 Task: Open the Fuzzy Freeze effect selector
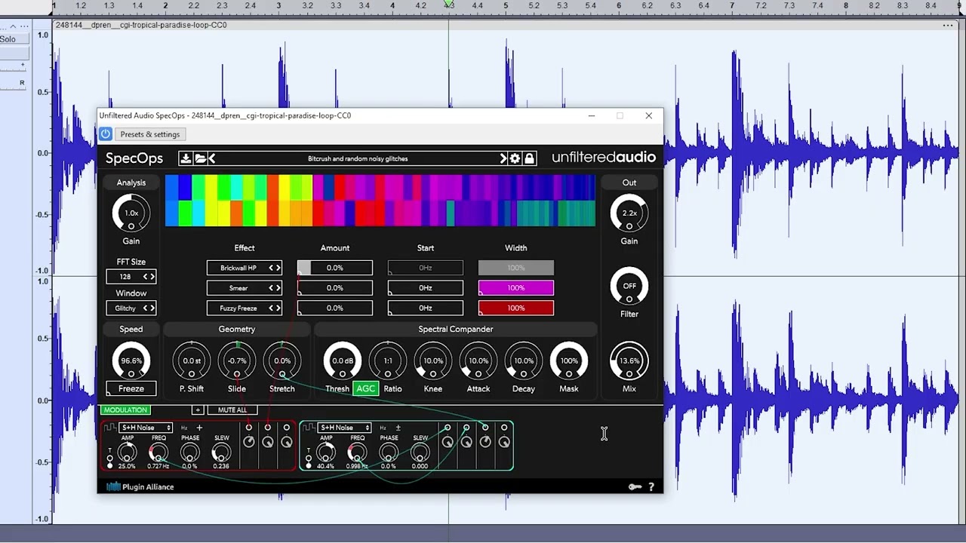(245, 308)
